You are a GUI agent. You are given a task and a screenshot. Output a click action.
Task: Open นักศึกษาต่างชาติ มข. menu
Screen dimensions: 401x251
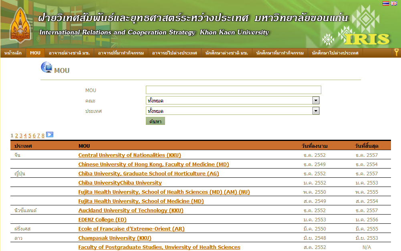tap(227, 53)
